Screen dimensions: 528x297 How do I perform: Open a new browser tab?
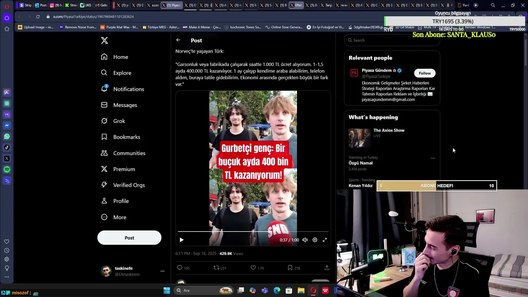pyautogui.click(x=476, y=5)
